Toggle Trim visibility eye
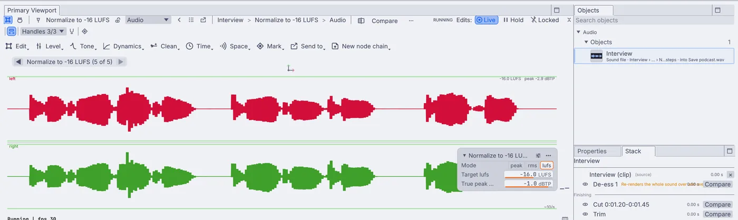Image resolution: width=738 pixels, height=220 pixels. coord(585,214)
